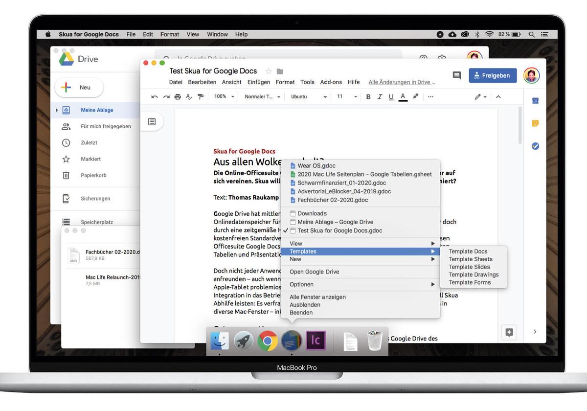Click Finder icon in the Dock
Screen dimensions: 587x411
click(x=220, y=342)
